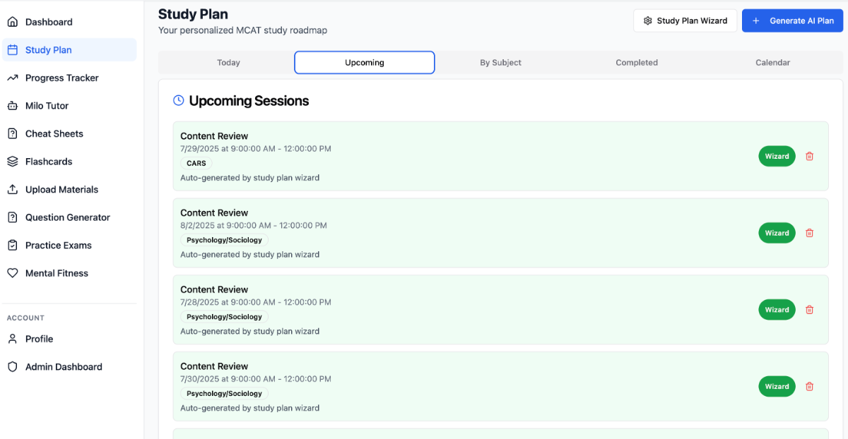Delete the 8/2/2025 Content Review session
Image resolution: width=848 pixels, height=439 pixels.
point(809,233)
